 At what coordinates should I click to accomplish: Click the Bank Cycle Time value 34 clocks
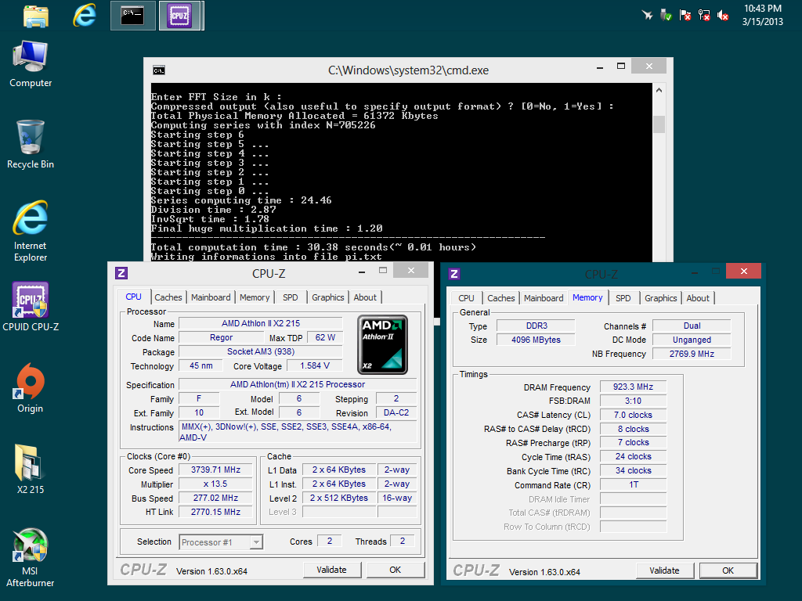tap(633, 470)
